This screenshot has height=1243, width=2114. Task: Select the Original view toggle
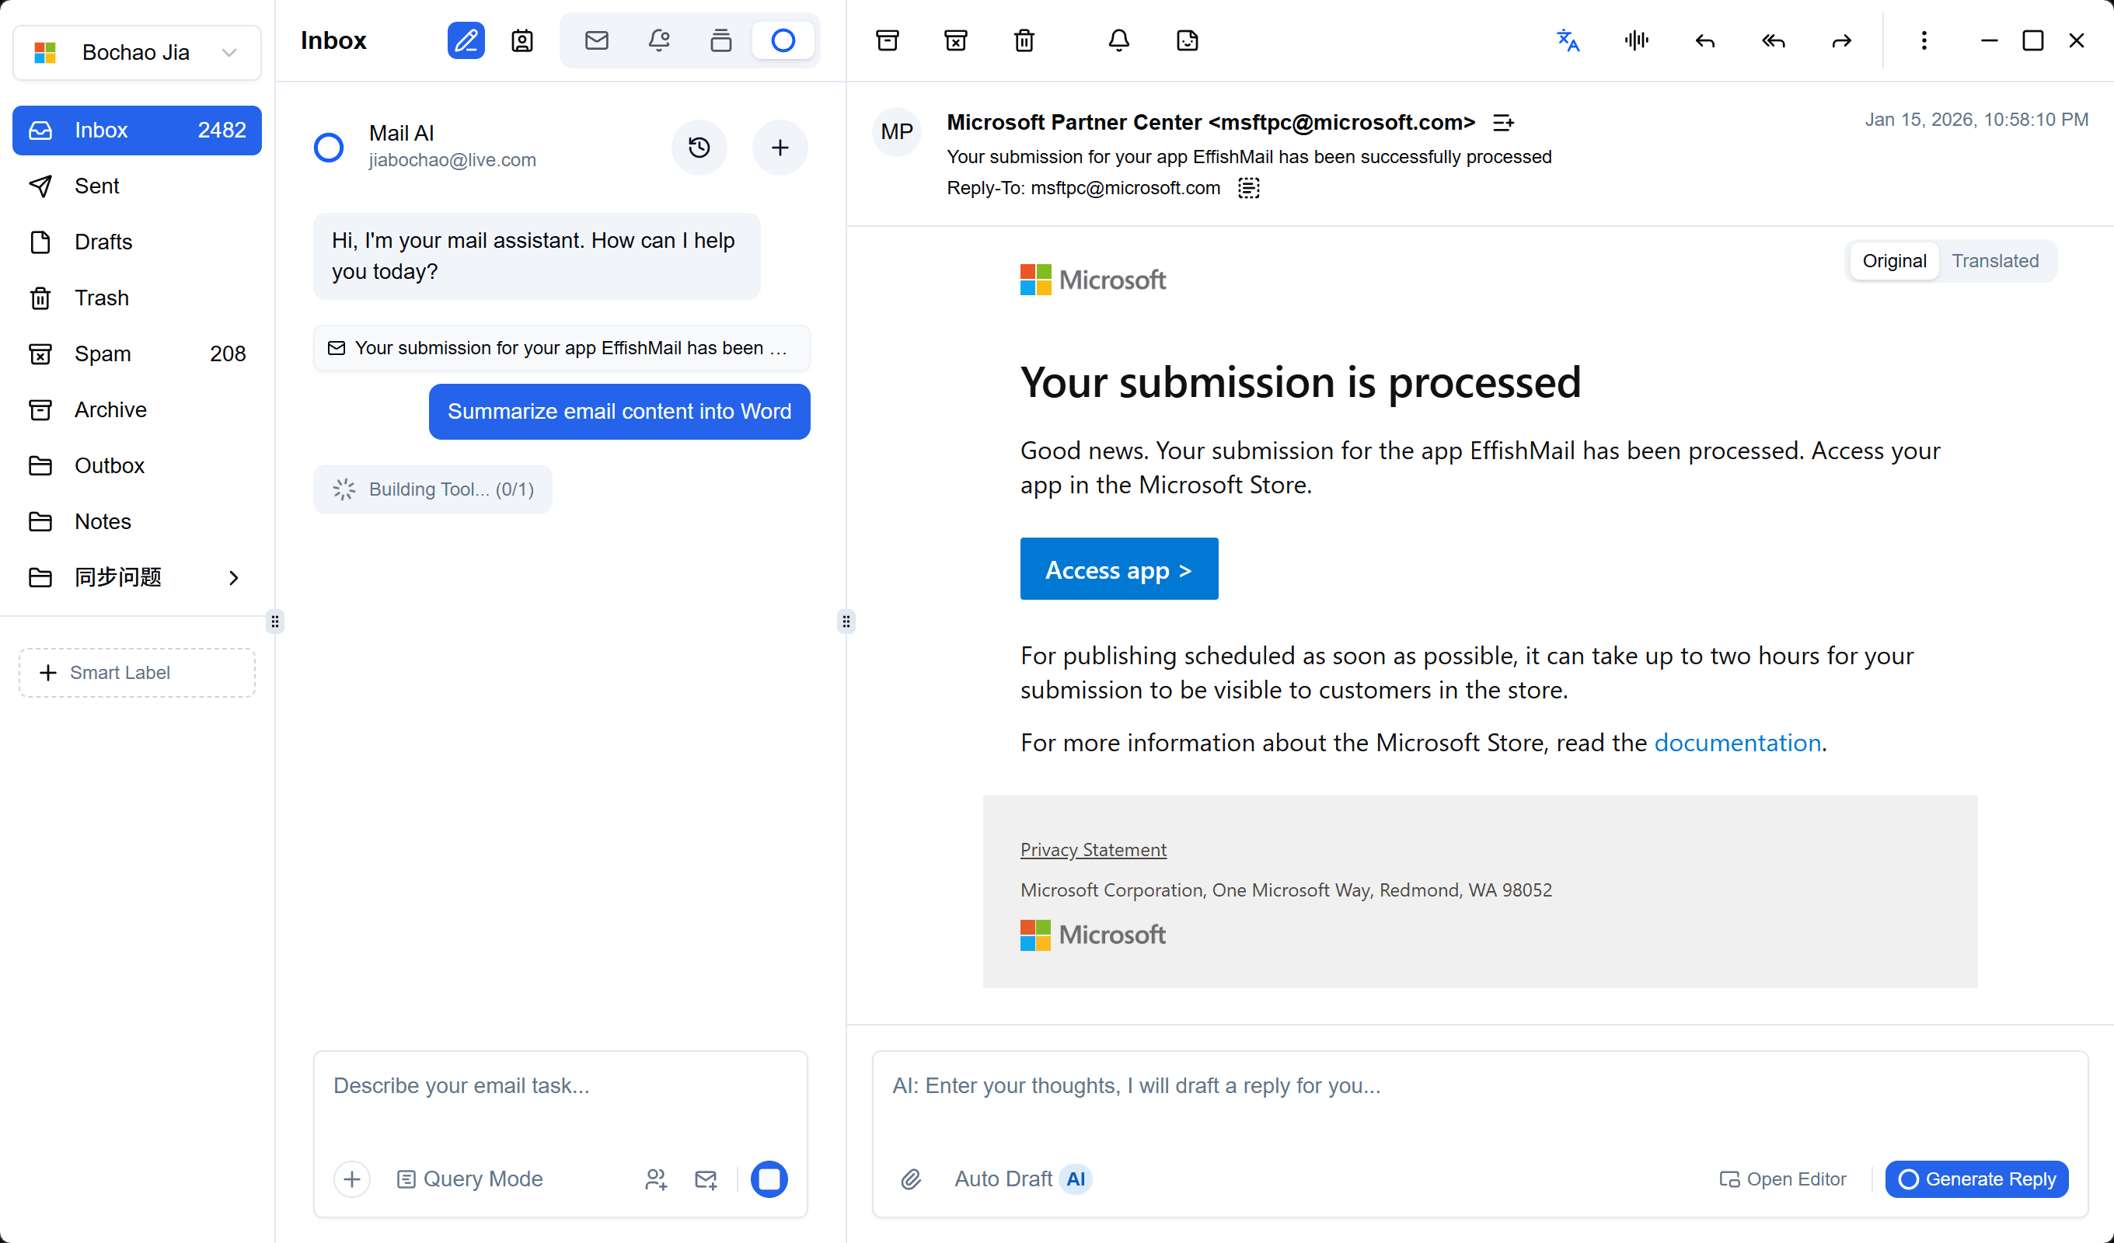pyautogui.click(x=1893, y=261)
